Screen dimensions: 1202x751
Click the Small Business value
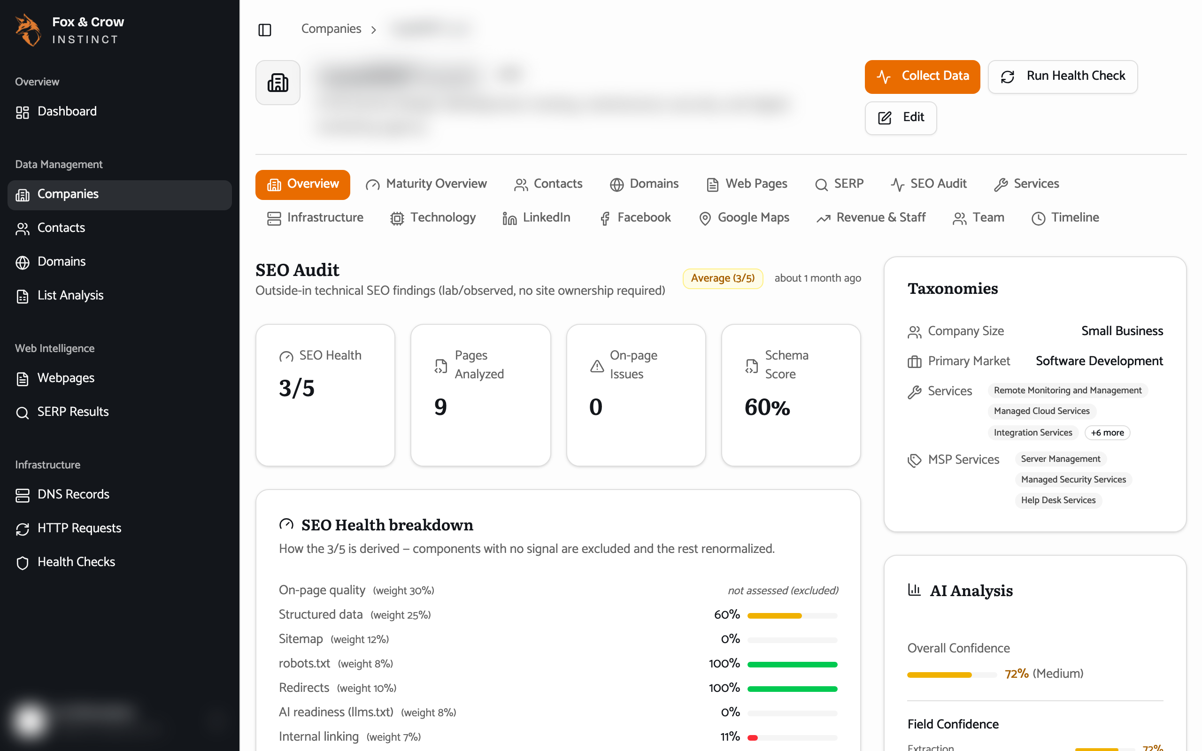point(1122,331)
